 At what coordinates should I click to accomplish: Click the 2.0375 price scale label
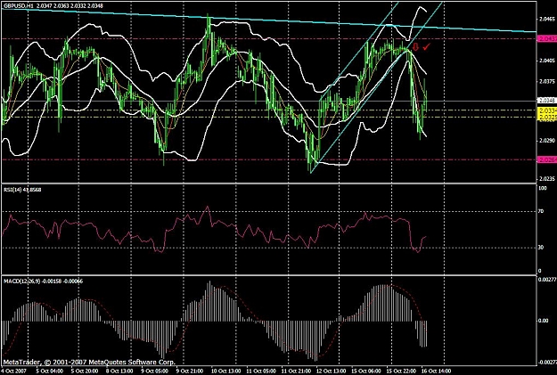(x=548, y=82)
